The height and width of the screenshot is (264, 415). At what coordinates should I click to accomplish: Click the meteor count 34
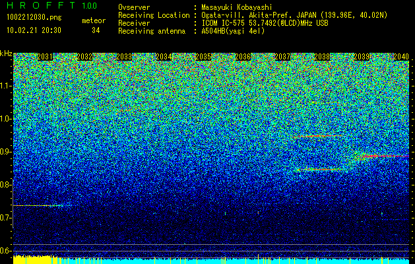point(96,30)
